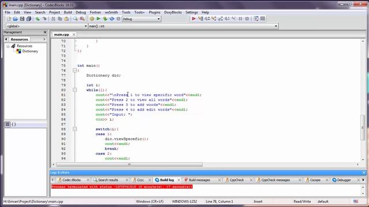Open the wxSmith menu
The width and height of the screenshot is (369, 207).
(x=111, y=12)
